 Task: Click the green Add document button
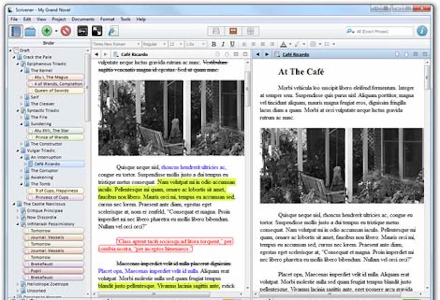(47, 31)
